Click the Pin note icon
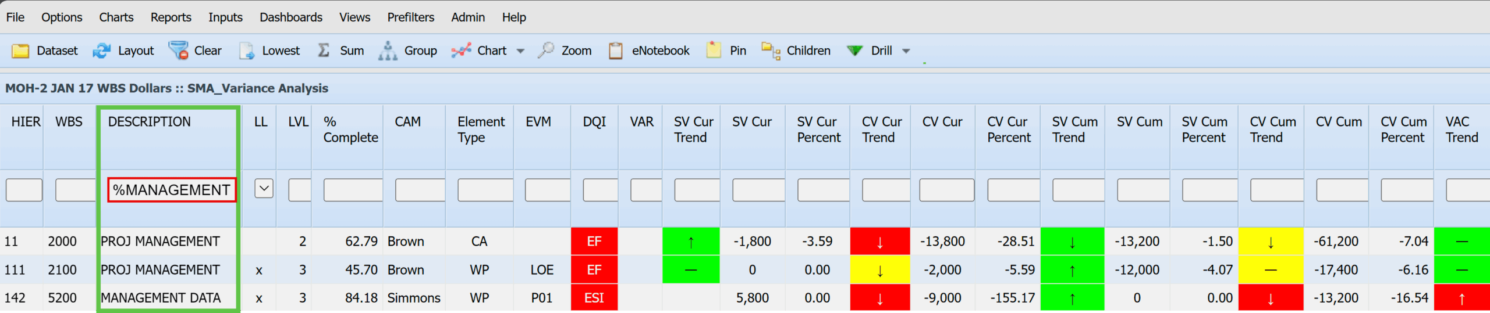Screen dimensions: 1490x313 pos(714,51)
